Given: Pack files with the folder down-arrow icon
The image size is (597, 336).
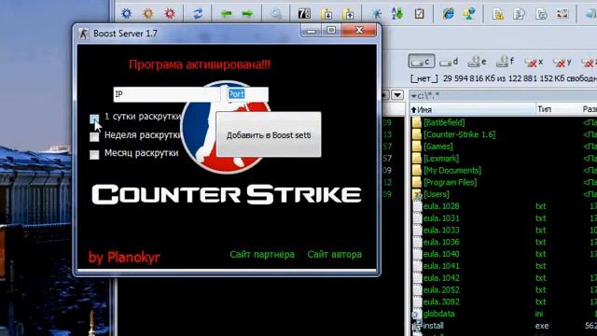Looking at the screenshot, I should (x=326, y=14).
